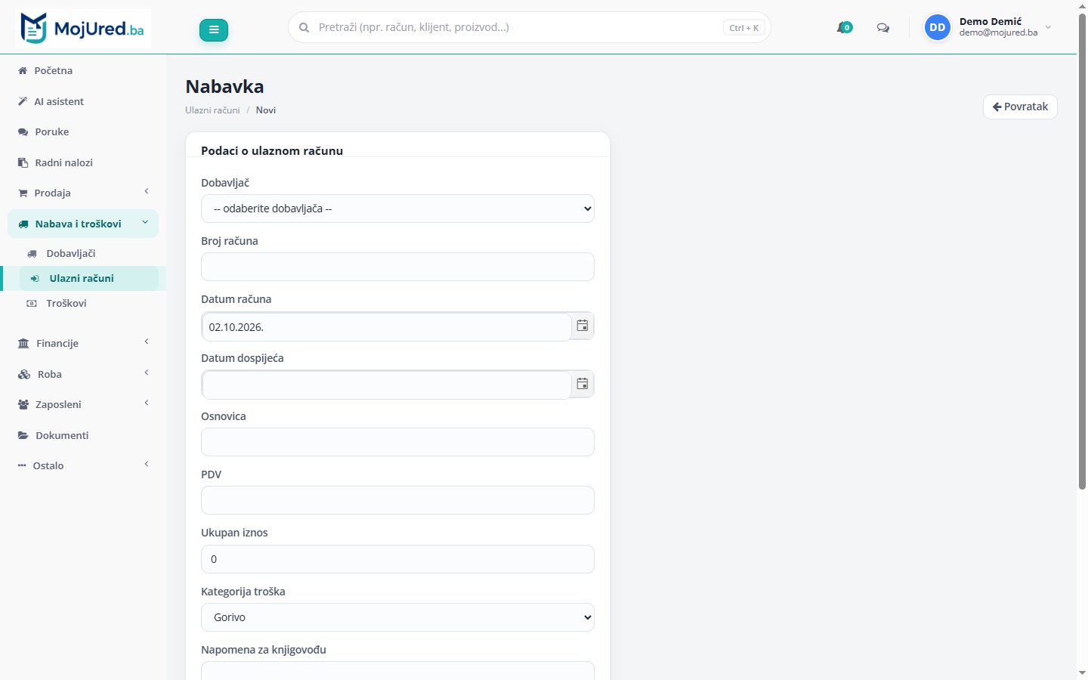This screenshot has height=680, width=1088.
Task: Open Ulazni računi sidebar item
Action: click(89, 278)
